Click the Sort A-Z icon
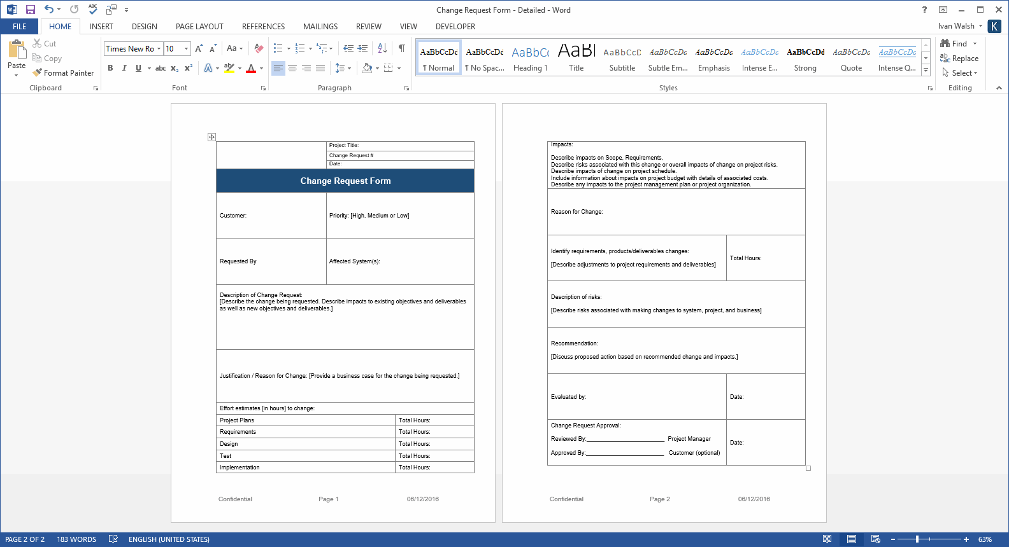Screen dimensions: 1009x547 coord(382,48)
